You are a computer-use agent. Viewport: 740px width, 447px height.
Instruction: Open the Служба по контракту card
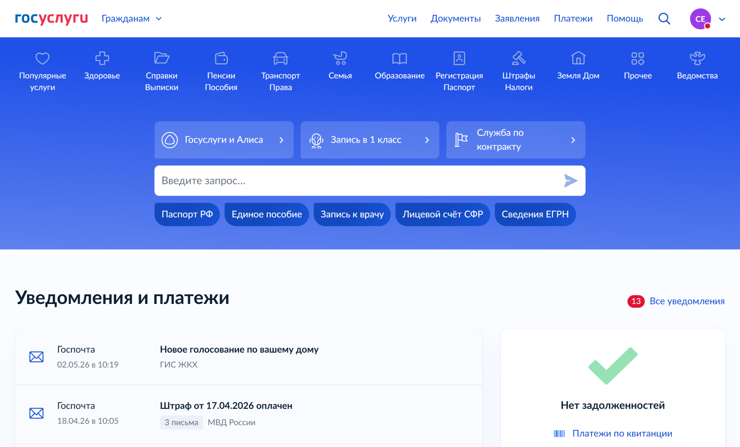tap(515, 140)
